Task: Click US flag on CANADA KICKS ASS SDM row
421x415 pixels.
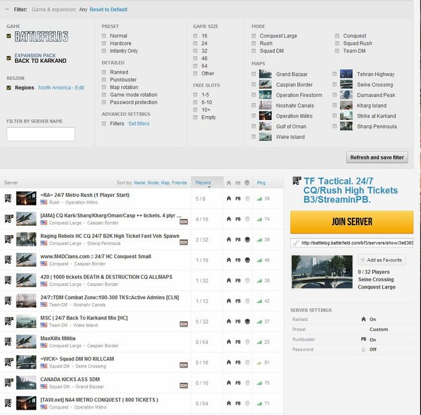Action: click(44, 387)
